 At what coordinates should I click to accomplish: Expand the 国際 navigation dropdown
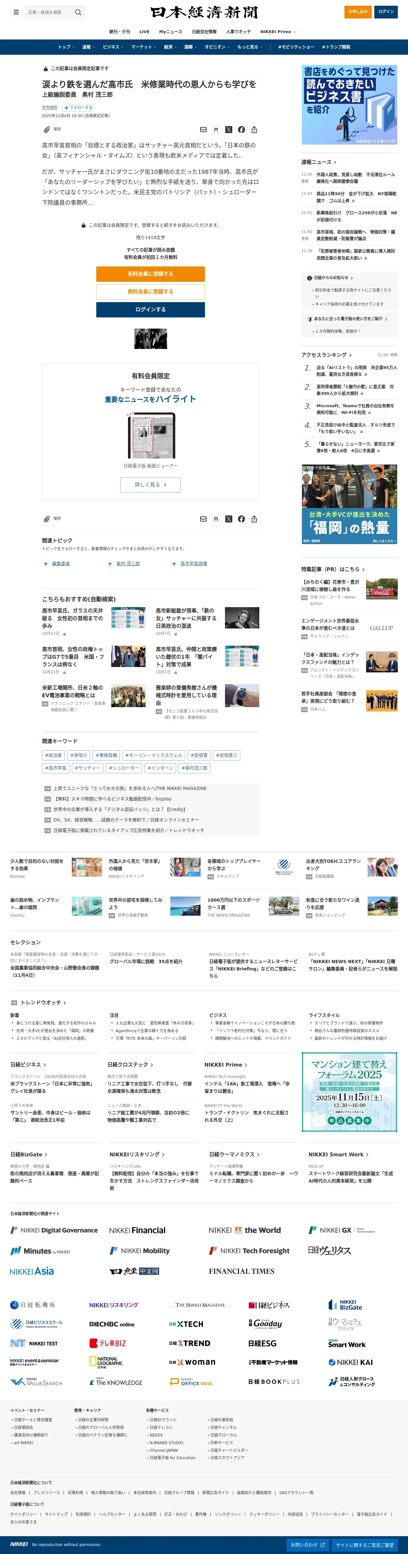pos(191,47)
